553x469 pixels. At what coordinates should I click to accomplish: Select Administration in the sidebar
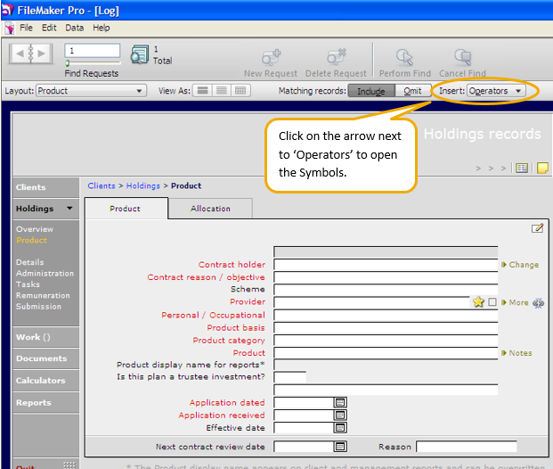coord(45,273)
